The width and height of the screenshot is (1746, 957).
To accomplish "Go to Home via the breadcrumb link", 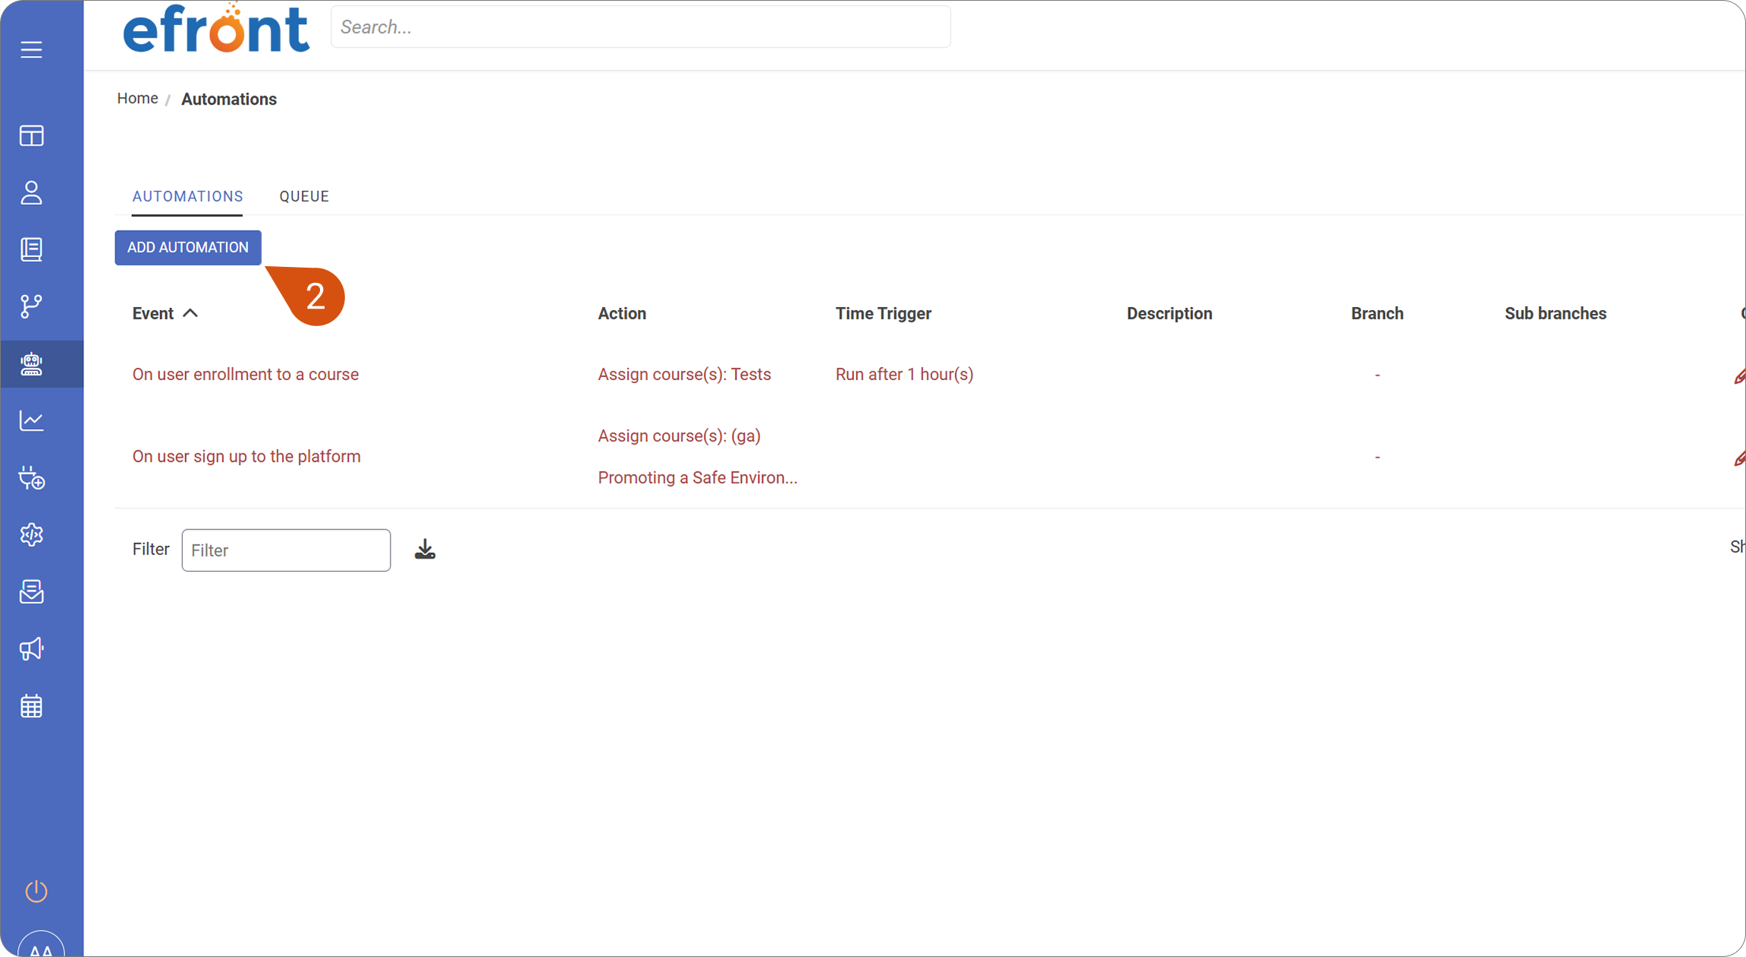I will [x=137, y=99].
